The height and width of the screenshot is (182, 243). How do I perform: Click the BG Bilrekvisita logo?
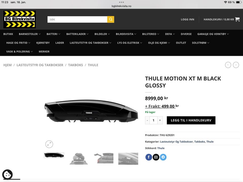click(19, 19)
